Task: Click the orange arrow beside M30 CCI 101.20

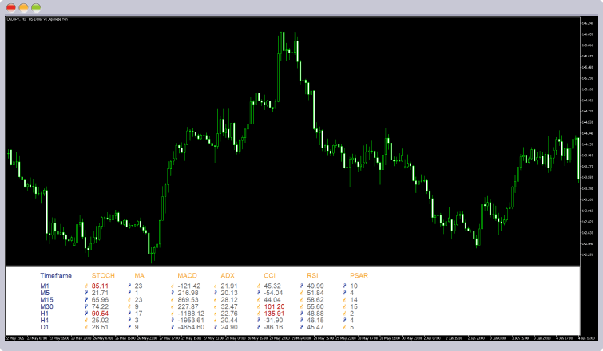Action: point(259,307)
